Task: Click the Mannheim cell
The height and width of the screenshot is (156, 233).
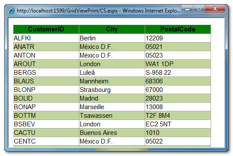Action: click(112, 81)
